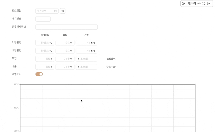The height and width of the screenshot is (132, 215).
Task: Click the search-clock button beside date field
Action: point(63,11)
